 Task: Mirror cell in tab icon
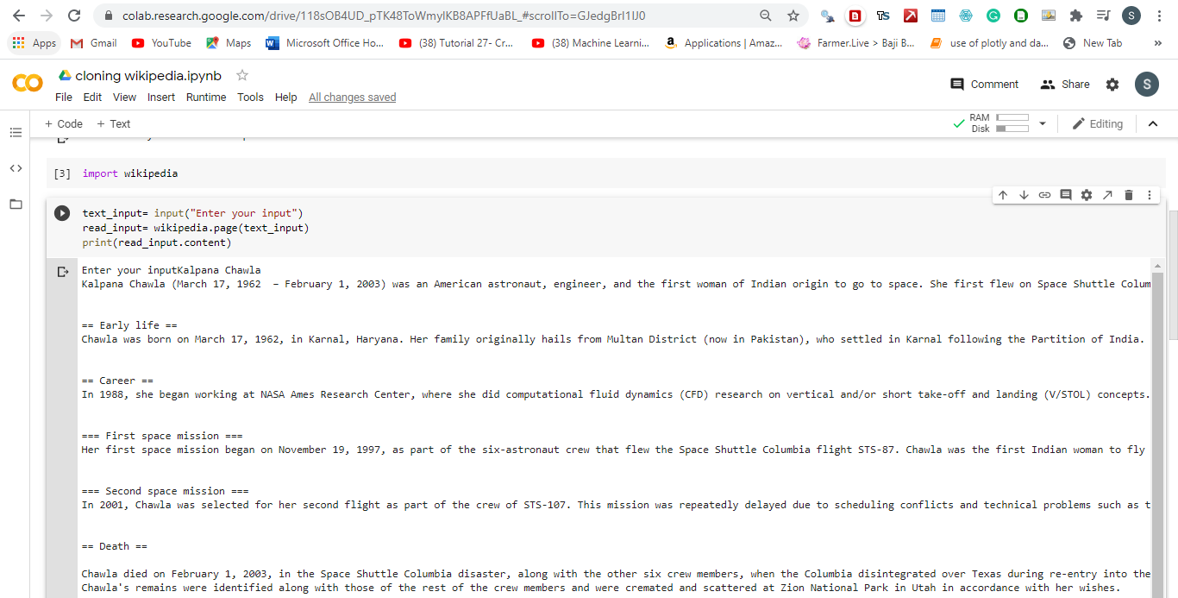point(1107,195)
